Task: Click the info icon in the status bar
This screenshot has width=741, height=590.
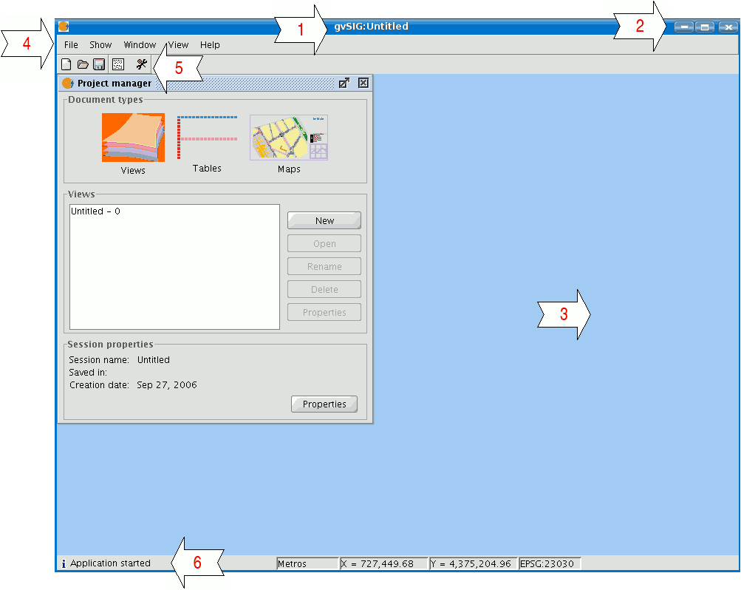Action: coord(64,563)
